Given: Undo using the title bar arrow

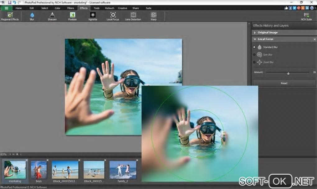Looking at the screenshot, I should pyautogui.click(x=14, y=2).
